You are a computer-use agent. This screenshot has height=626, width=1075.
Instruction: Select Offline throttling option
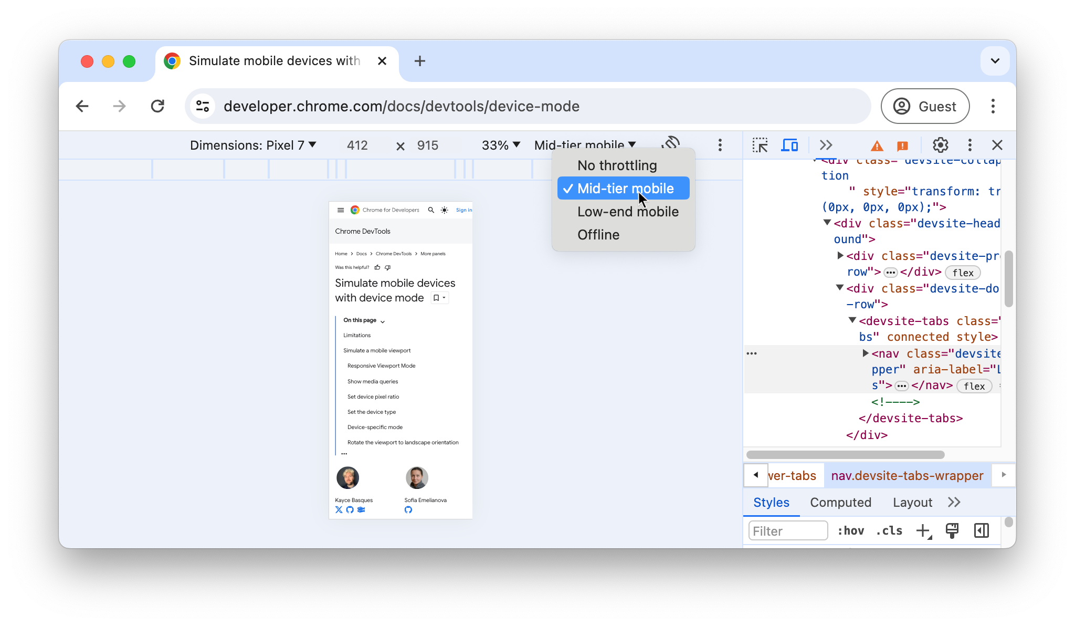click(x=598, y=235)
